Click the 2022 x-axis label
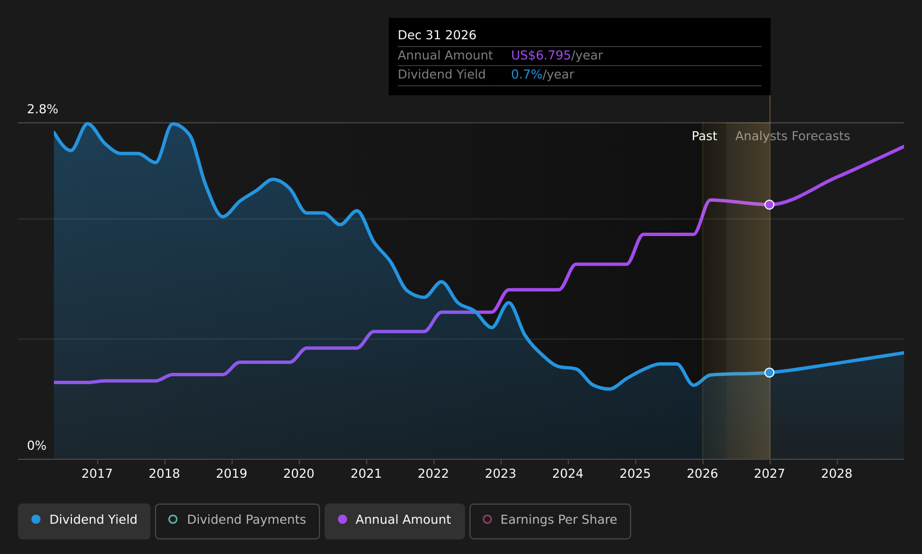922x554 pixels. [x=433, y=474]
